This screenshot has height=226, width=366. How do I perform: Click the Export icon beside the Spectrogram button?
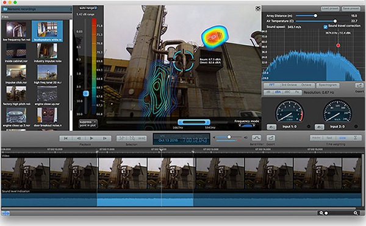click(359, 86)
